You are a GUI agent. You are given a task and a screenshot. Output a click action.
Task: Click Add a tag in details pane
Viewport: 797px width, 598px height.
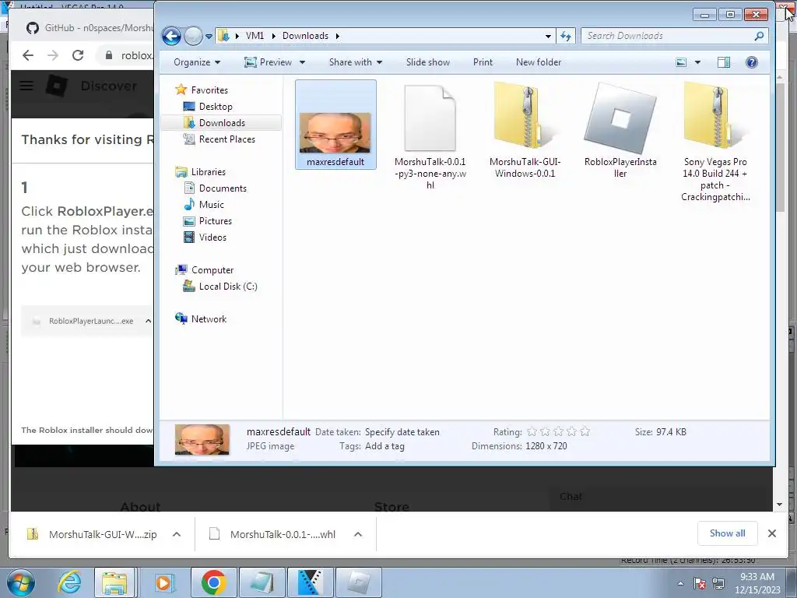click(384, 446)
